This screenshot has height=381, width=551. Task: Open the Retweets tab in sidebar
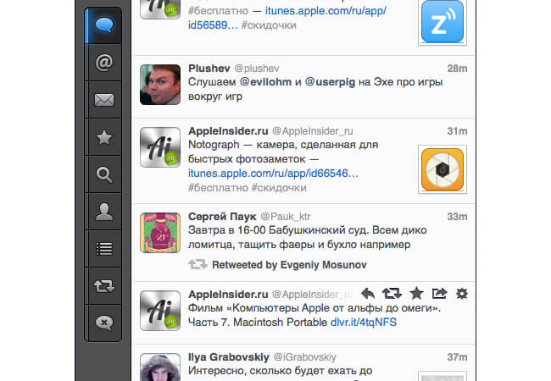pos(104,286)
